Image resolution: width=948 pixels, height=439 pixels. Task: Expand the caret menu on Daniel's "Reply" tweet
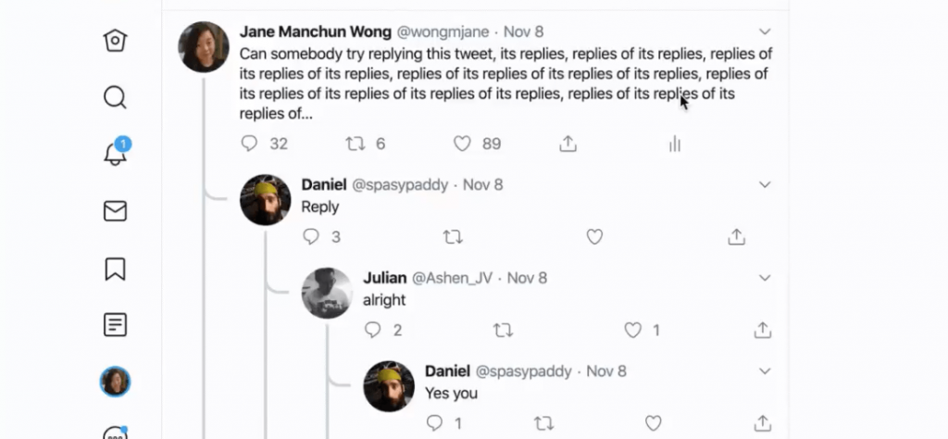click(x=765, y=184)
